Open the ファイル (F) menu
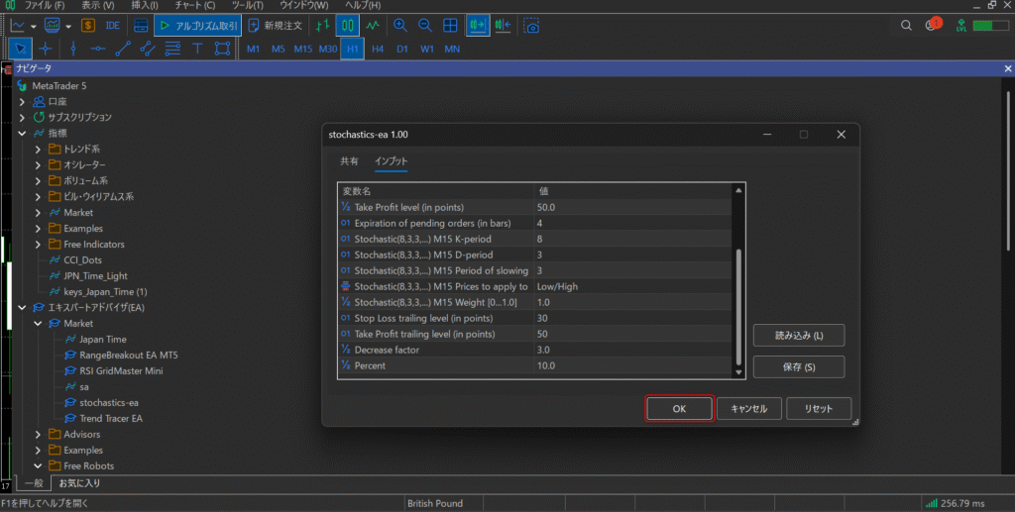1015x512 pixels. (44, 5)
